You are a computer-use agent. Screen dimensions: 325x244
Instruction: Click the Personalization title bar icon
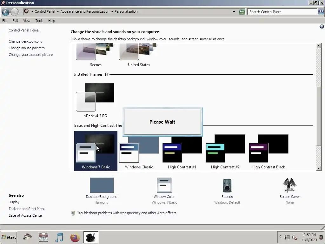click(x=3, y=3)
